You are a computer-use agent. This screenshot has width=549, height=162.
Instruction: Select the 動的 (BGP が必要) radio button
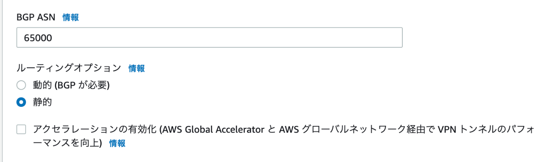tap(21, 85)
